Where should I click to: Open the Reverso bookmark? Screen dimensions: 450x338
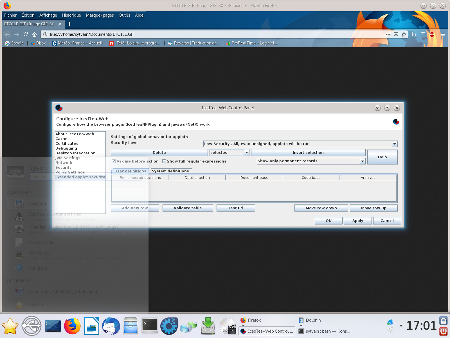click(x=193, y=43)
